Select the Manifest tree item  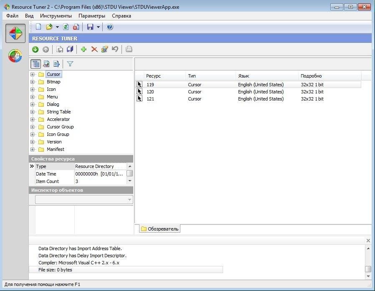coord(56,149)
